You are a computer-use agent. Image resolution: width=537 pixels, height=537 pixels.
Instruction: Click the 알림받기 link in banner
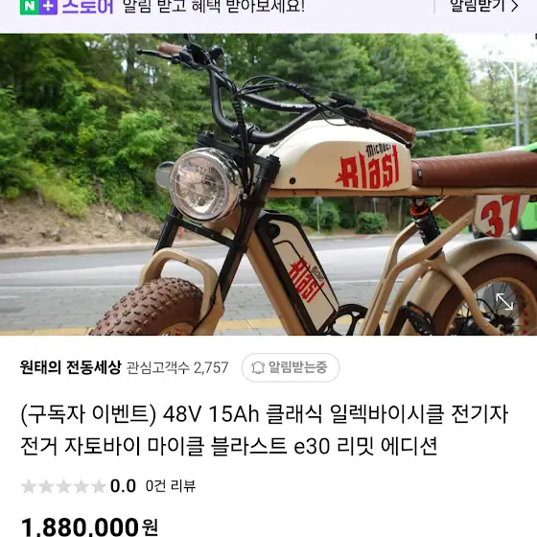tap(484, 6)
